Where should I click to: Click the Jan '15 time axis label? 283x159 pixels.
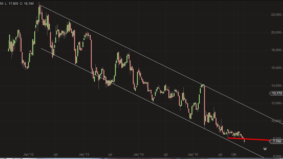point(193,155)
